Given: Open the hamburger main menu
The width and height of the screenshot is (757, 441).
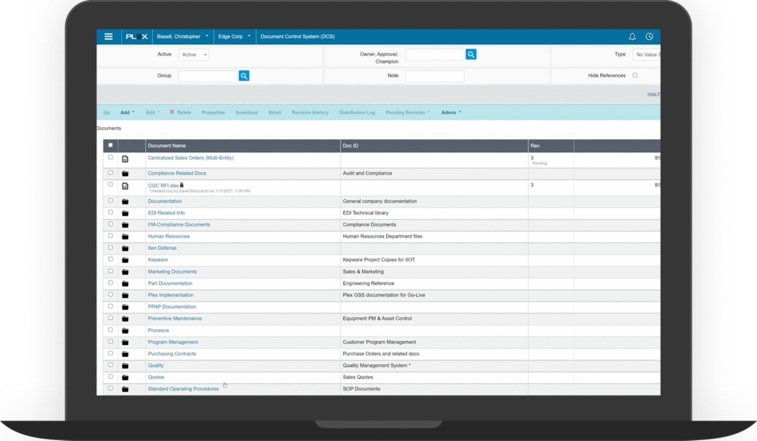Looking at the screenshot, I should click(x=109, y=37).
